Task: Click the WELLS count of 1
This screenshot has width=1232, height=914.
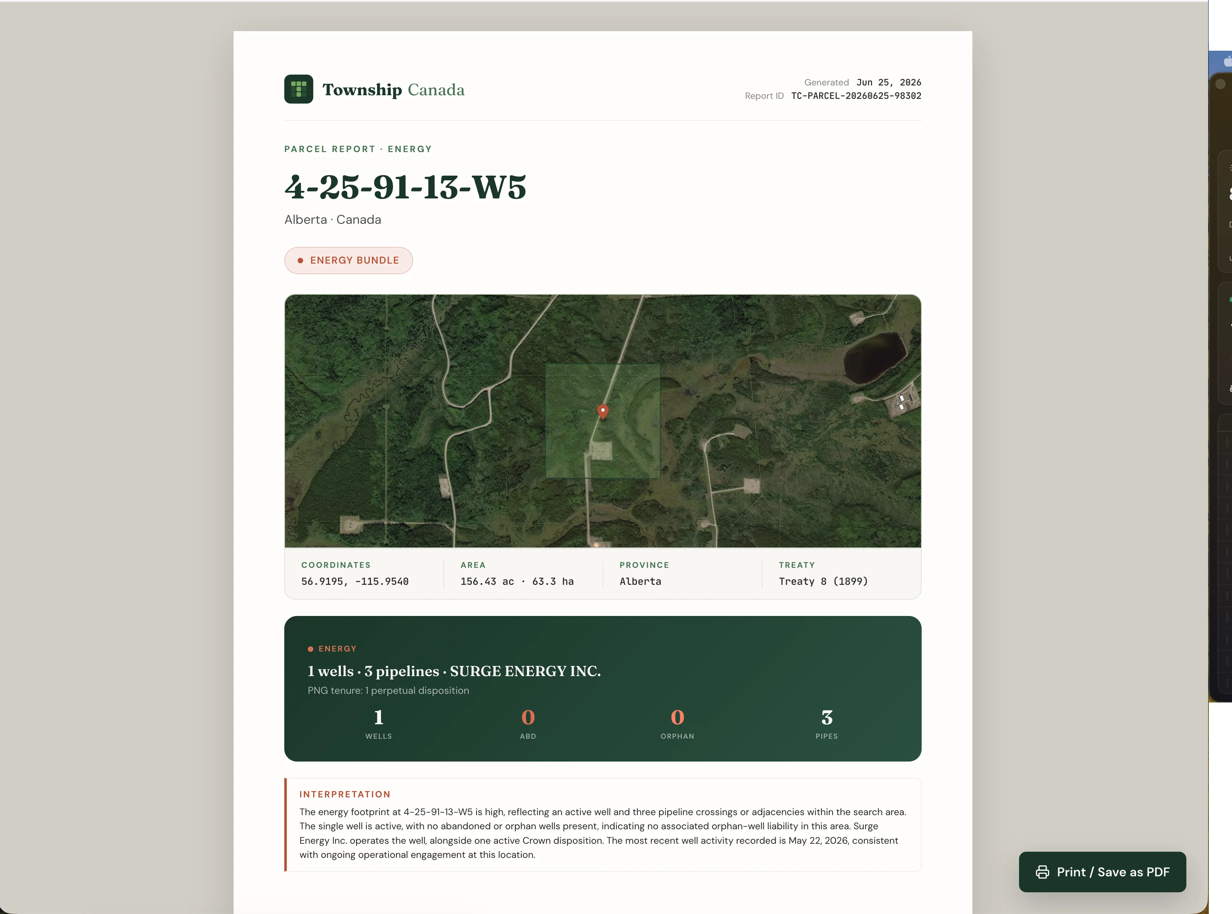Action: 378,718
